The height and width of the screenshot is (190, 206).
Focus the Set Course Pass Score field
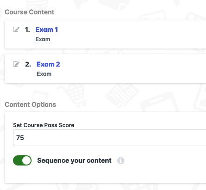click(x=109, y=138)
